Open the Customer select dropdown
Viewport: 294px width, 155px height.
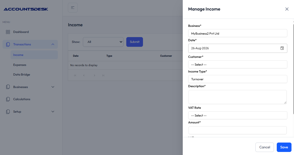238,64
